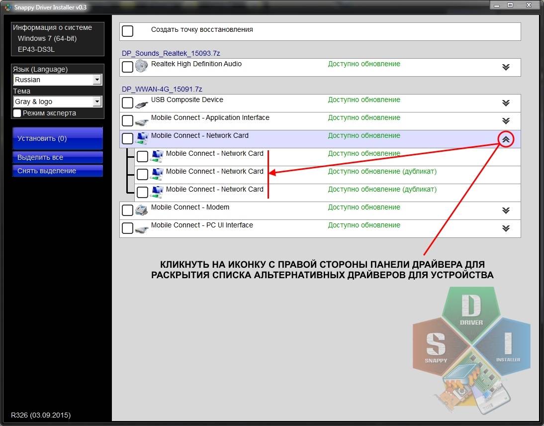Select the Mobile Connect - Application Interface checkbox

click(x=127, y=120)
